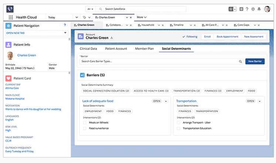The image size is (276, 163).
Task: Open the App Launcher grid icon
Action: tap(11, 17)
